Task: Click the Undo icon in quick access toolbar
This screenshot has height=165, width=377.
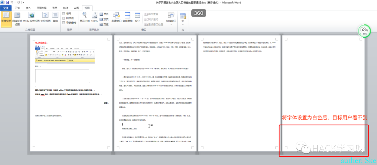Action: (x=12, y=2)
